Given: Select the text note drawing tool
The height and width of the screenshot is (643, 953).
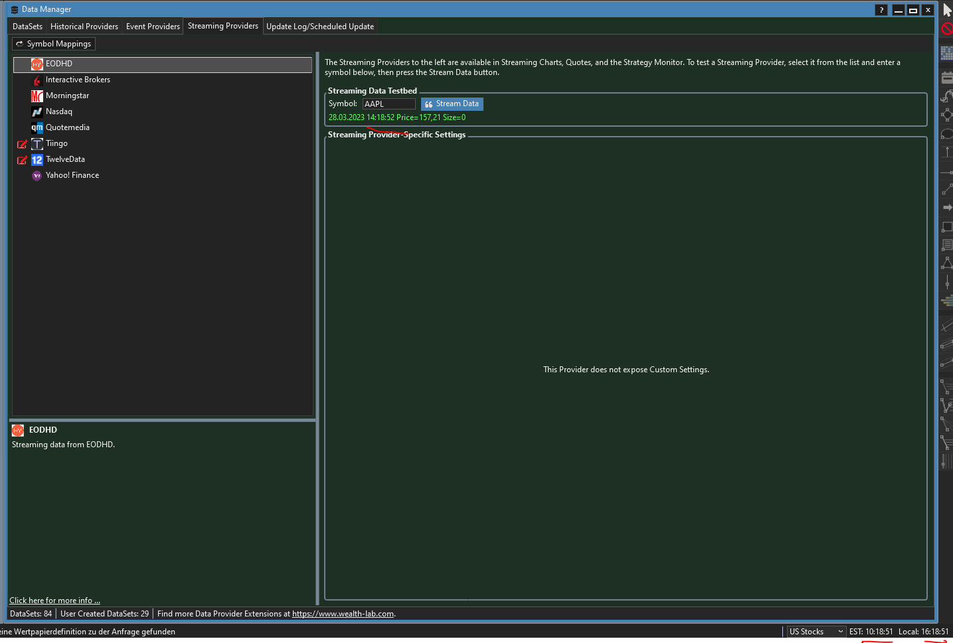Looking at the screenshot, I should coord(947,245).
